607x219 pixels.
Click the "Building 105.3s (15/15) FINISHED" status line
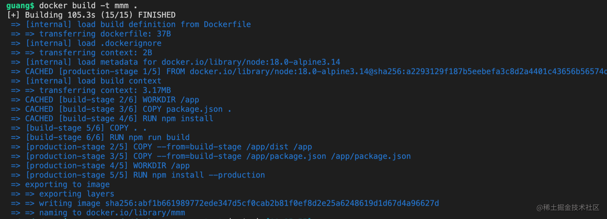[x=100, y=15]
